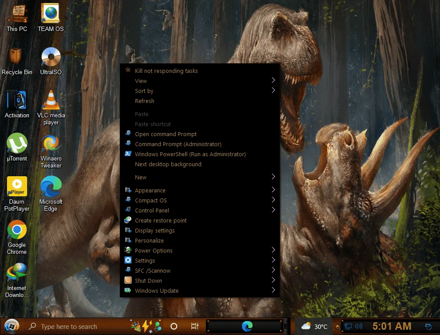The image size is (440, 335).
Task: Select the µTorrent desktop icon
Action: pyautogui.click(x=17, y=147)
